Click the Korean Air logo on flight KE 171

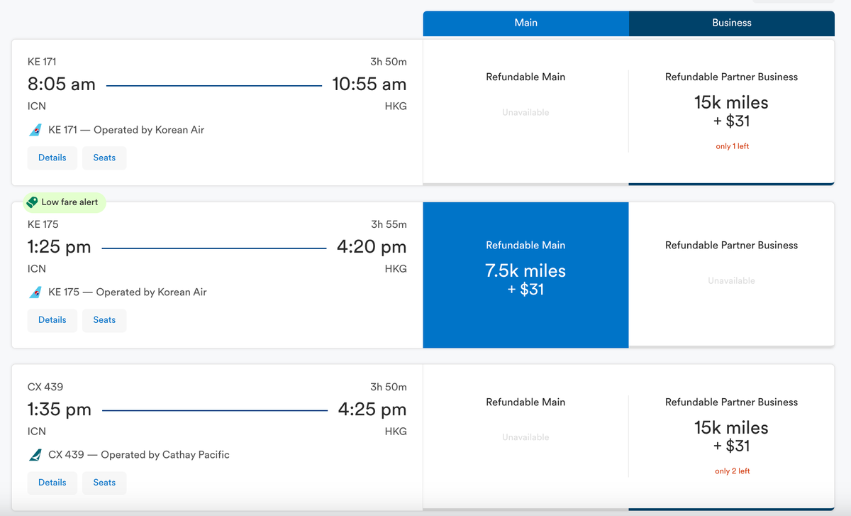34,130
